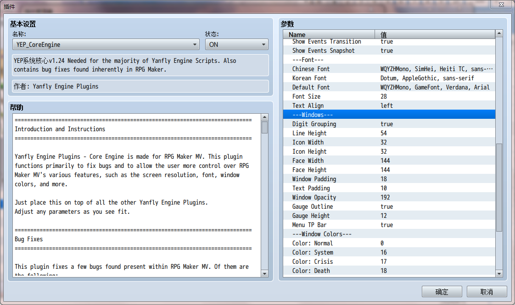Select the Digit Grouping parameter row
Viewport: 515px width, 305px height.
tap(389, 124)
